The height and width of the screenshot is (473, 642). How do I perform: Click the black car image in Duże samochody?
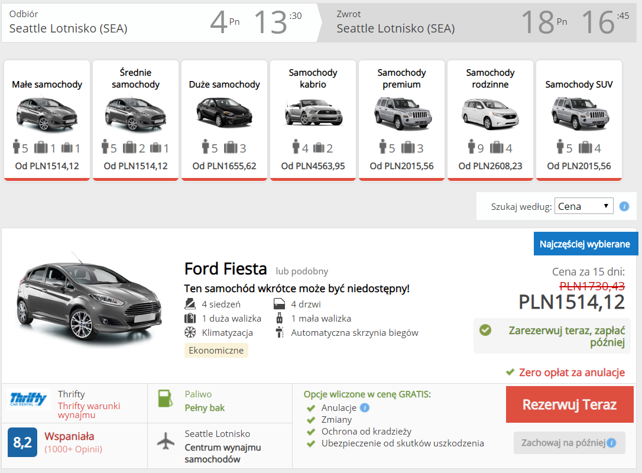point(225,112)
